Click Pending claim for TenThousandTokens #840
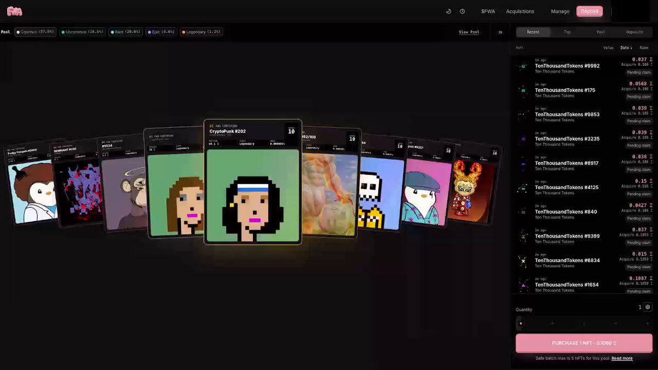Image resolution: width=658 pixels, height=370 pixels. (x=638, y=218)
